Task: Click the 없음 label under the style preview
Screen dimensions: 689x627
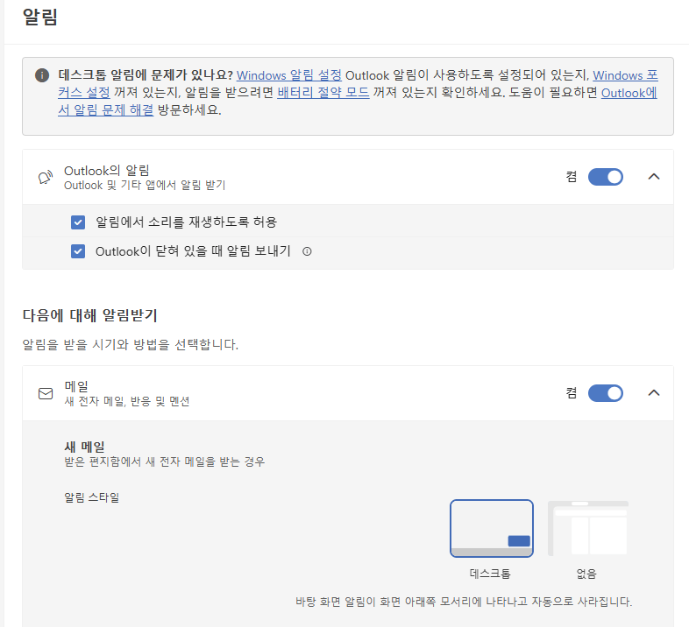Action: coord(586,574)
